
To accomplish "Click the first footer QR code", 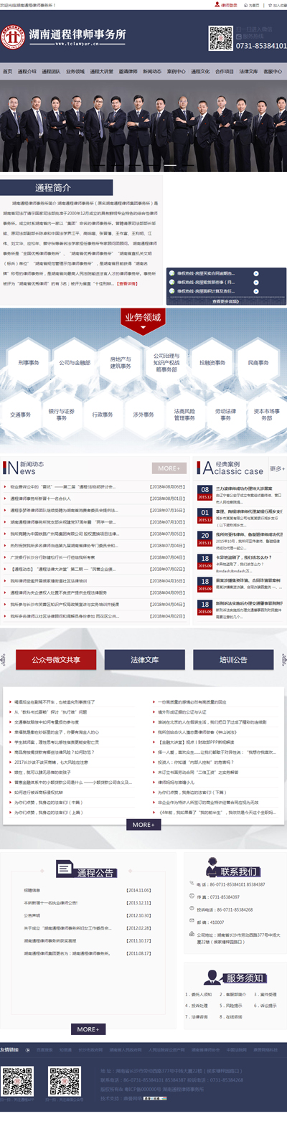I will click(17, 1081).
